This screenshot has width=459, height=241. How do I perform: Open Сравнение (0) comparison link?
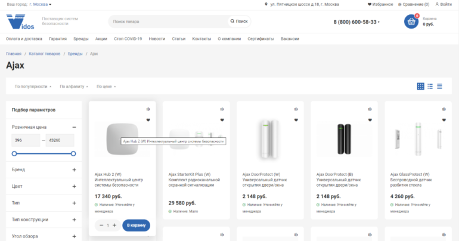[x=414, y=4]
